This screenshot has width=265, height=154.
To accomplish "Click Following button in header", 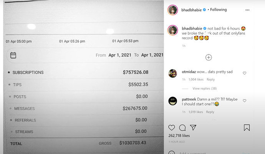I will click(218, 10).
